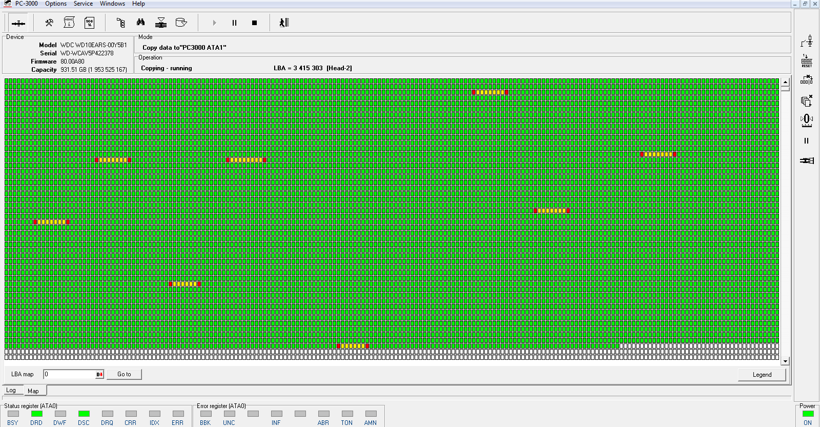Image resolution: width=820 pixels, height=427 pixels.
Task: Switch to the Log tab
Action: [11, 391]
